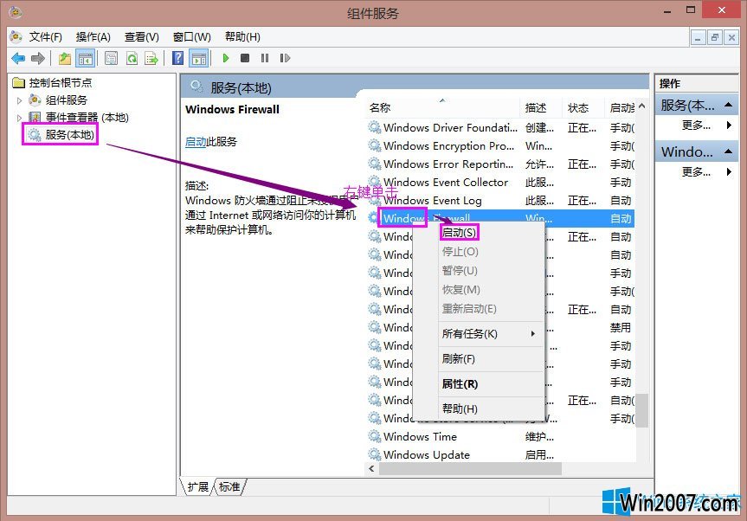This screenshot has width=747, height=521.
Task: Open the 文件(F) menu
Action: tap(46, 37)
